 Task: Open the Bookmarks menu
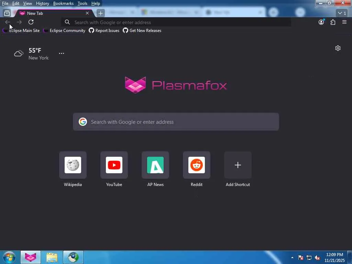(63, 3)
